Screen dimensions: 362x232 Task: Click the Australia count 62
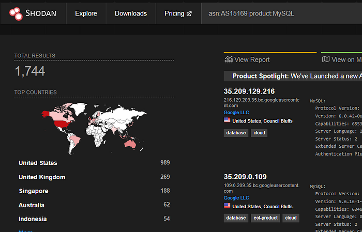(x=167, y=205)
